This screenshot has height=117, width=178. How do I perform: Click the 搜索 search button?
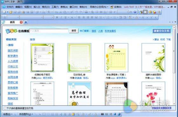pos(74,31)
